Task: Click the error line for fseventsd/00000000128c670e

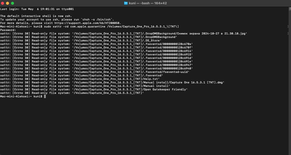Action: [x=97, y=44]
